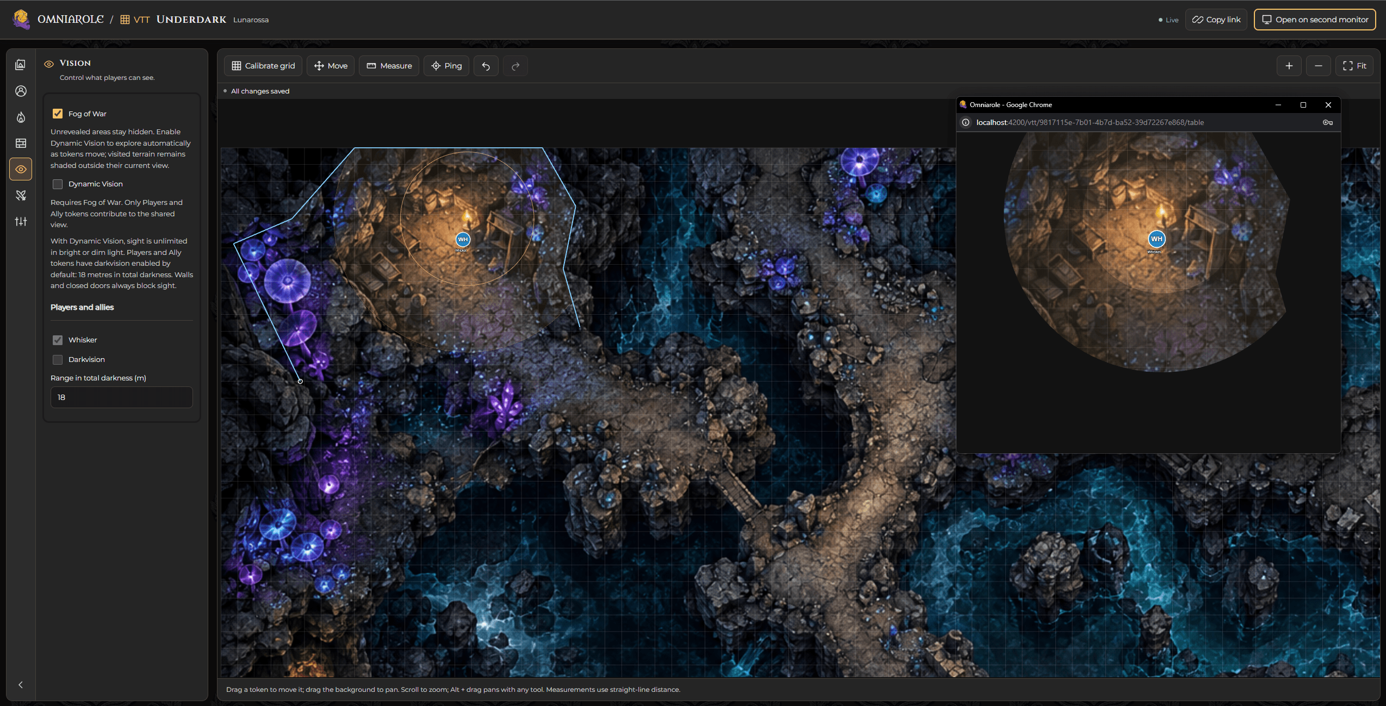Click the 'Lunarossa' campaign name
The image size is (1386, 706).
click(251, 20)
